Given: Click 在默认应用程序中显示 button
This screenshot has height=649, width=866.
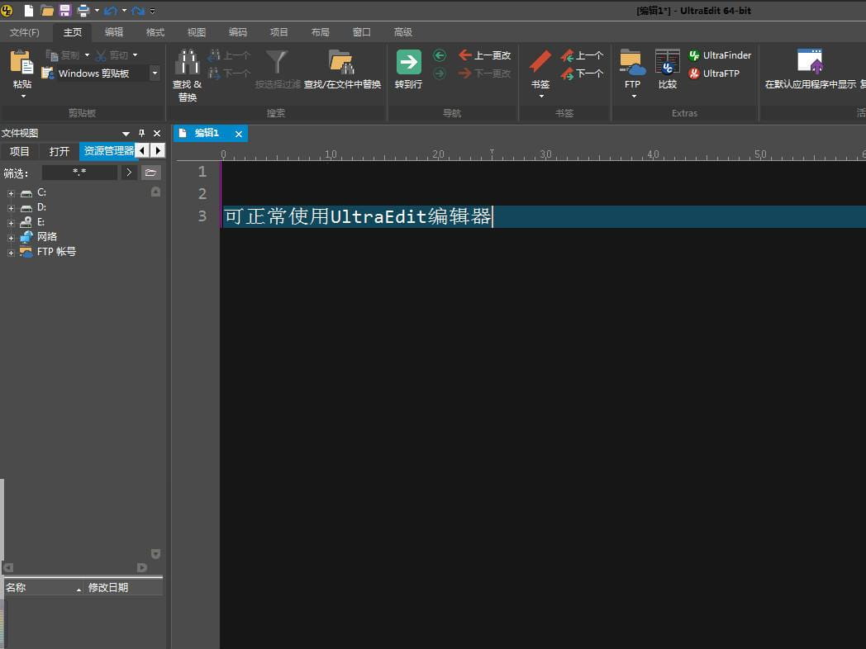Looking at the screenshot, I should pyautogui.click(x=811, y=66).
